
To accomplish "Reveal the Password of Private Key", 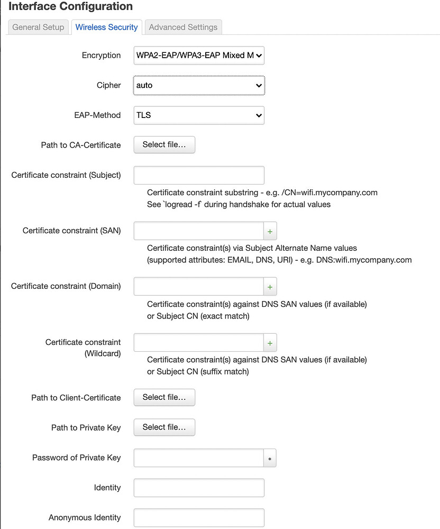I will tap(270, 458).
